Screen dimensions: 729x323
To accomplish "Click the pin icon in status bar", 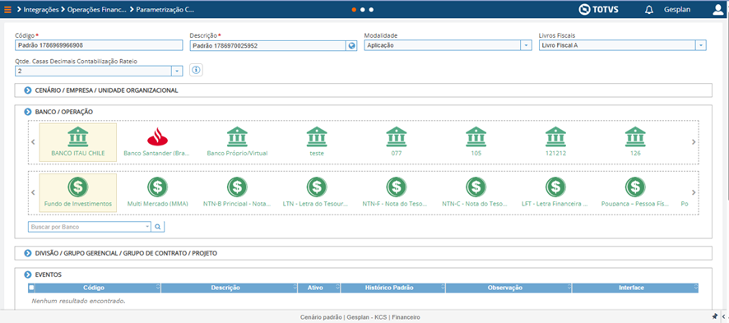I will click(715, 316).
